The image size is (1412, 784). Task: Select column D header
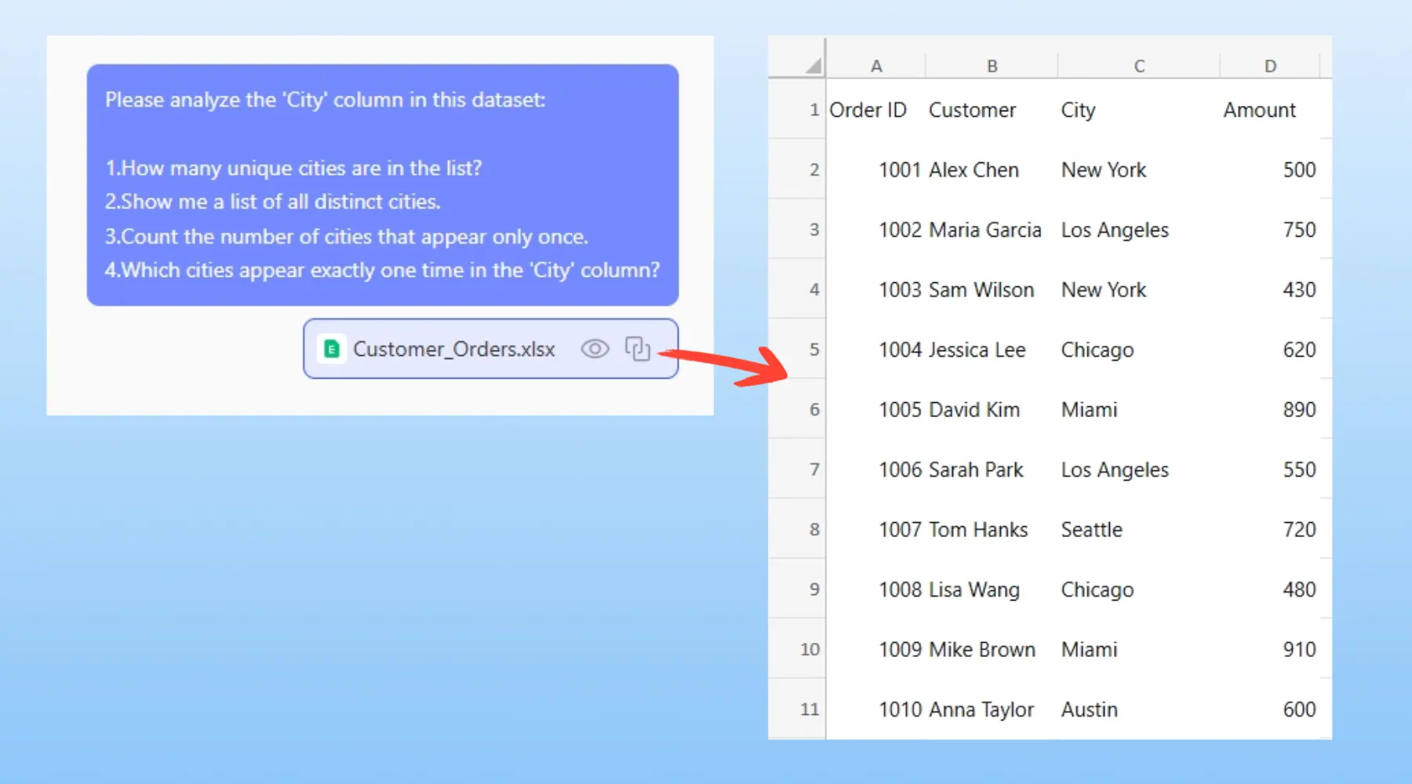pos(1270,67)
